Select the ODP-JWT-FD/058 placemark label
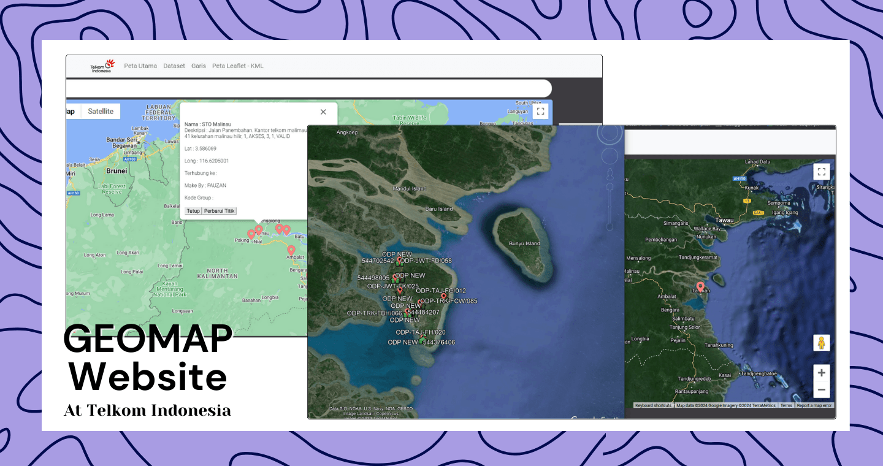The width and height of the screenshot is (883, 466). tap(425, 261)
